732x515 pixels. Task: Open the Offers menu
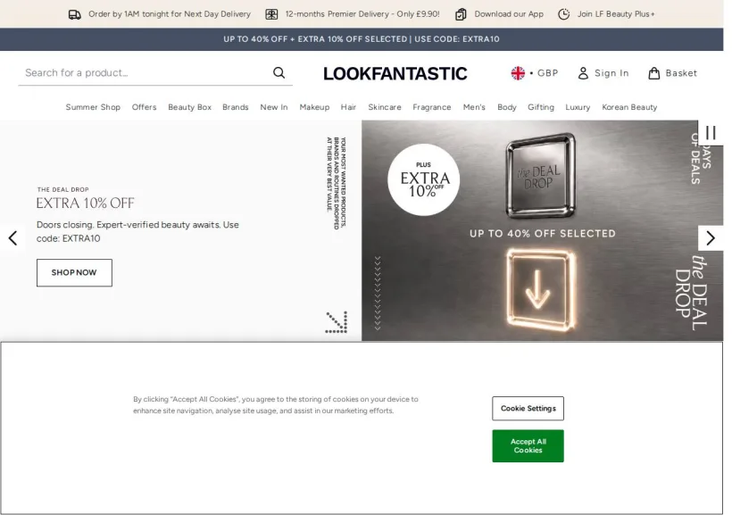[x=145, y=107]
